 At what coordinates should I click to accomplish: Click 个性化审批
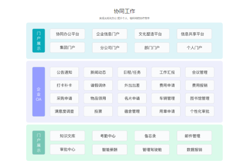click(x=200, y=111)
